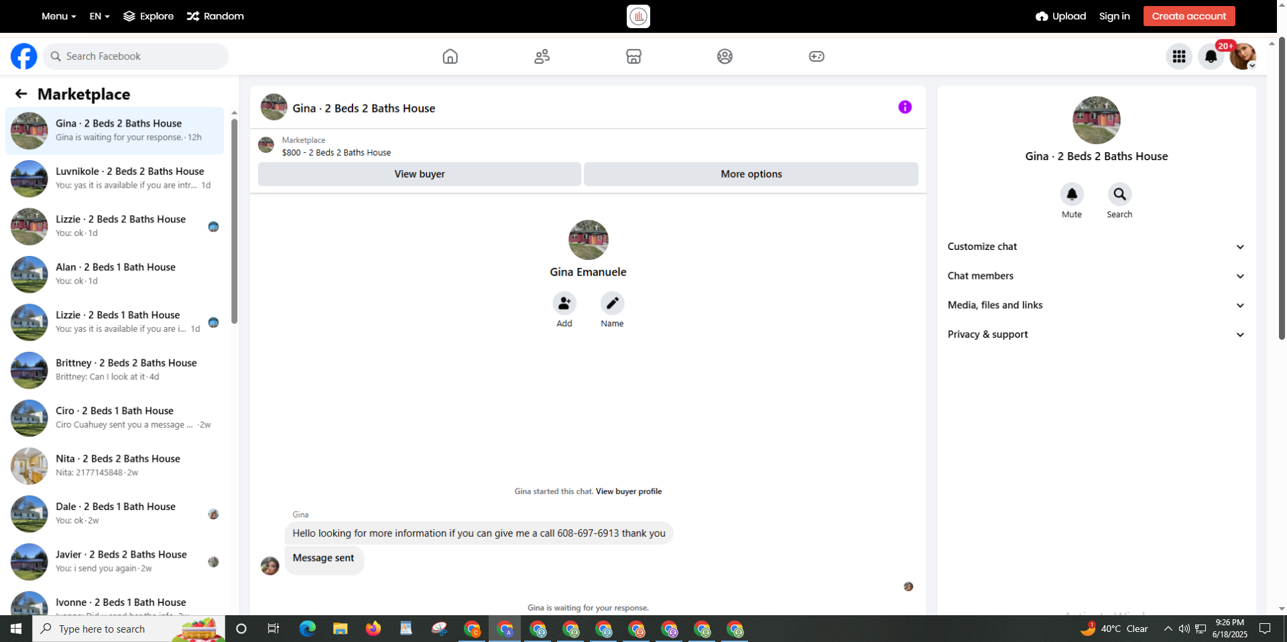Open the Random menu item

[x=215, y=16]
